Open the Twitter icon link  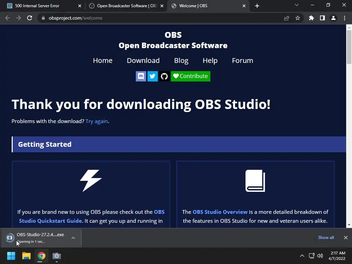click(x=152, y=76)
